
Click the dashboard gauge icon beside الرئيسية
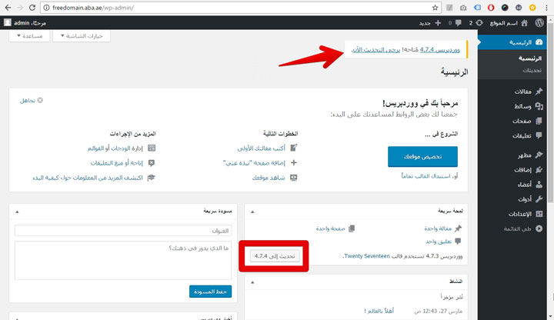pos(539,42)
